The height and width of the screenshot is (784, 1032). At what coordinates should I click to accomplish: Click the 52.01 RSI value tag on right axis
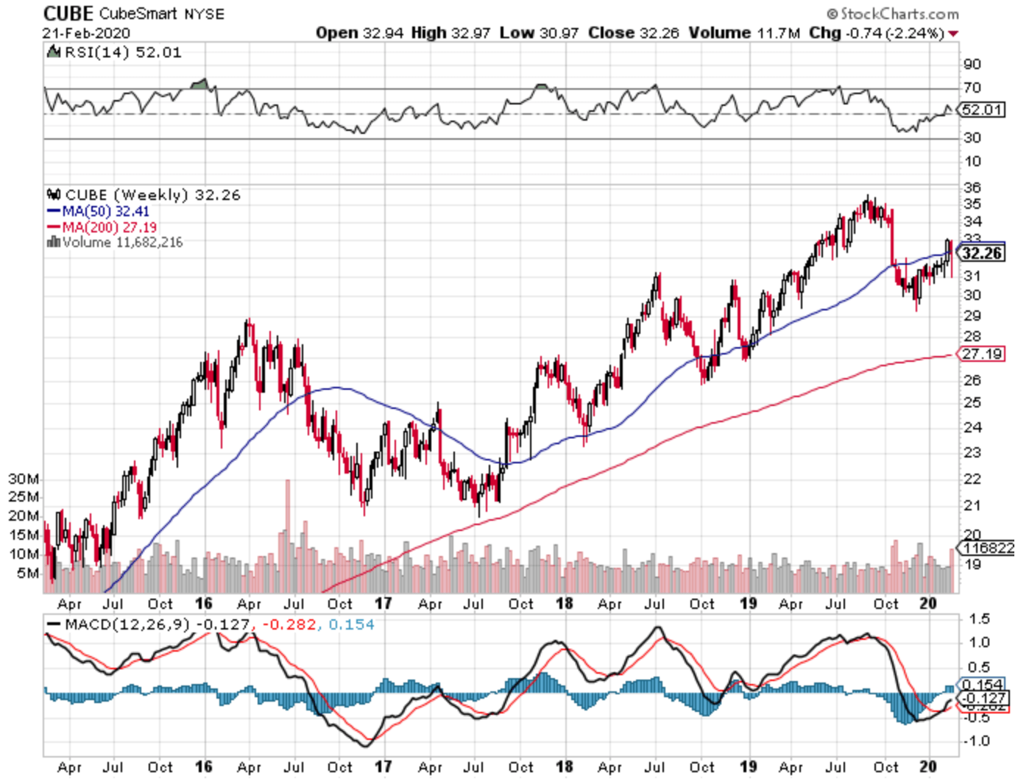point(982,110)
